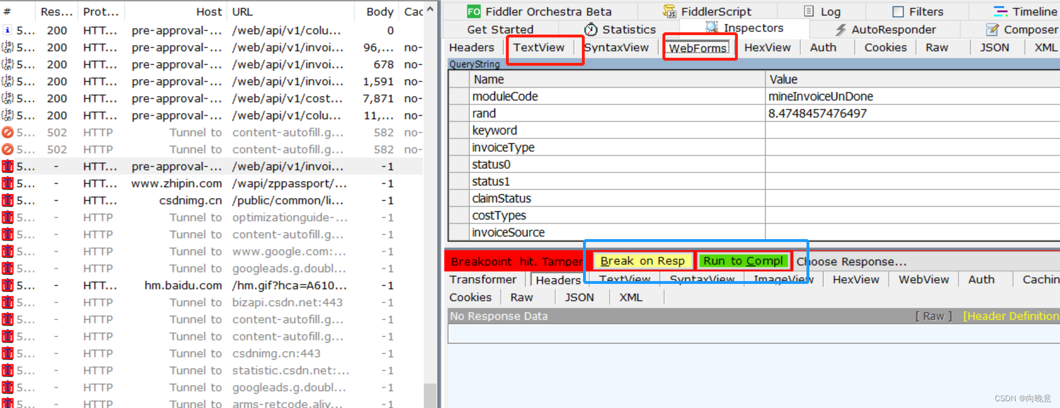Select the claimStatus name cell

coord(617,198)
